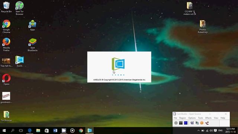Viewport: 238px width, 134px height.
Task: Close the CamStudio window
Action: click(226, 114)
